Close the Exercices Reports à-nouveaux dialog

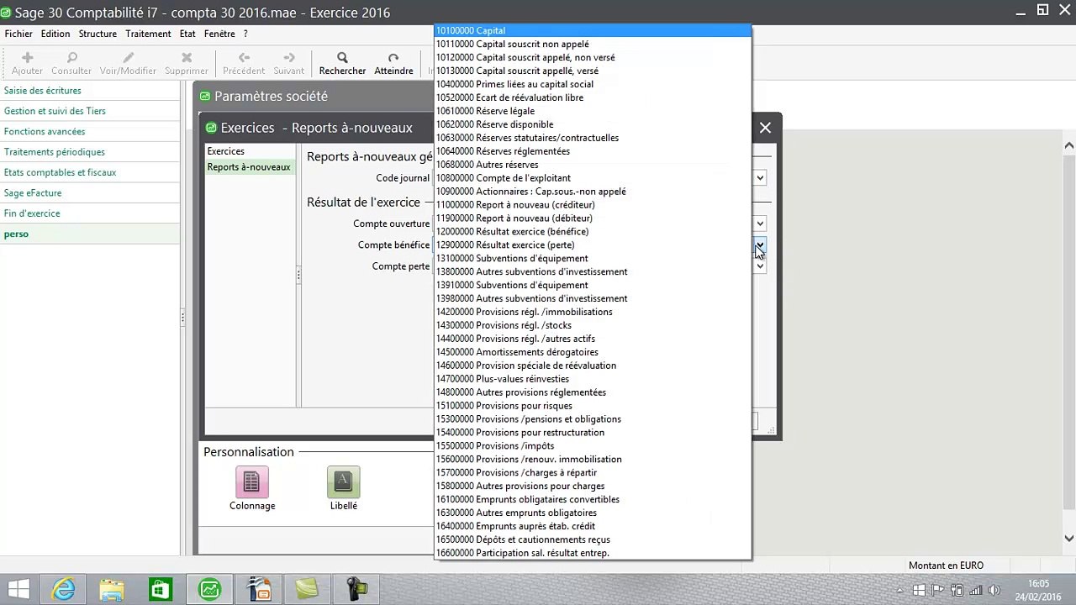click(765, 128)
